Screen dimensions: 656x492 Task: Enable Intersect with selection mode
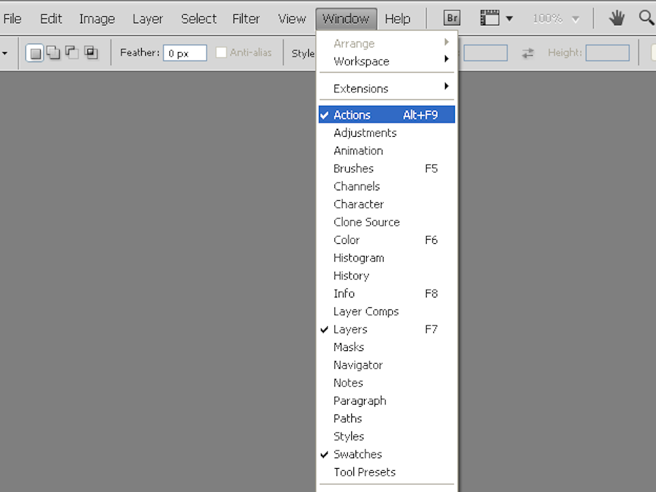tap(87, 52)
